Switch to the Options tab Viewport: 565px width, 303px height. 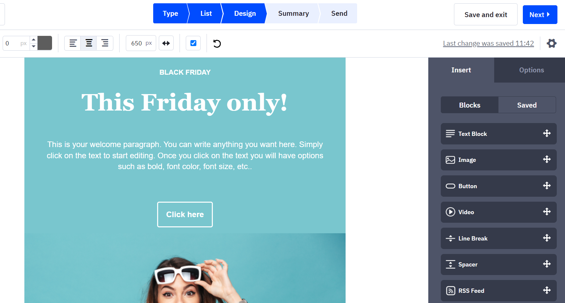point(531,70)
